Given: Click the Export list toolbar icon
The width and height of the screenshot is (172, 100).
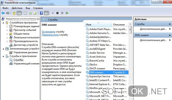Looking at the screenshot, I should point(35,13).
